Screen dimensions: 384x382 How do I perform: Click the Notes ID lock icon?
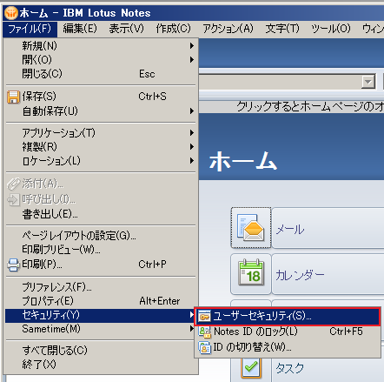click(x=204, y=332)
